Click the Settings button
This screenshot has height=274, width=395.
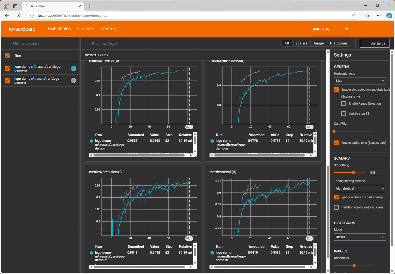click(x=375, y=43)
